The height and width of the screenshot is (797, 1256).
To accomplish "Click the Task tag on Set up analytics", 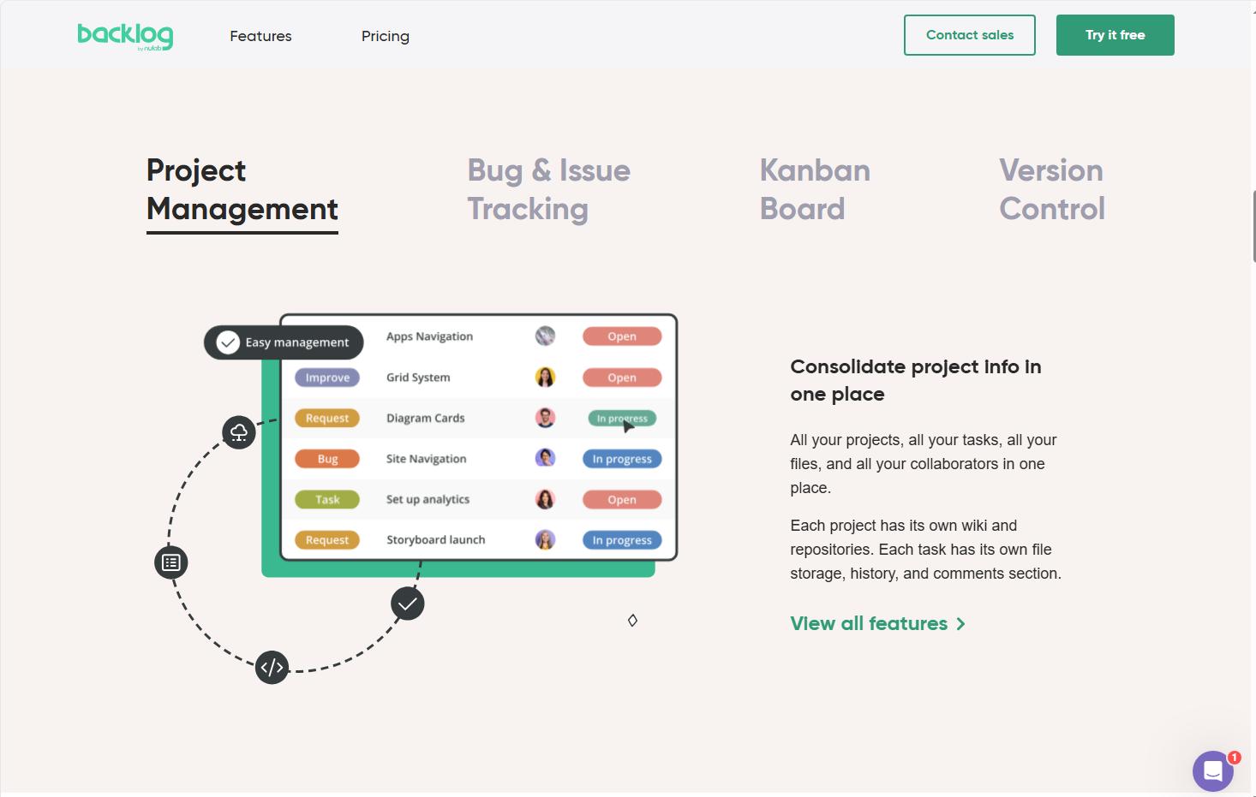I will [x=327, y=499].
